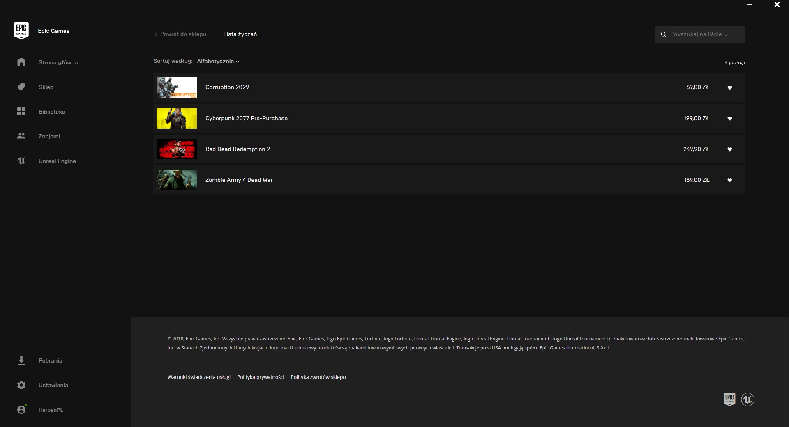Open the Polityka prywatności link
Screen dimensions: 789x427
[x=261, y=377]
